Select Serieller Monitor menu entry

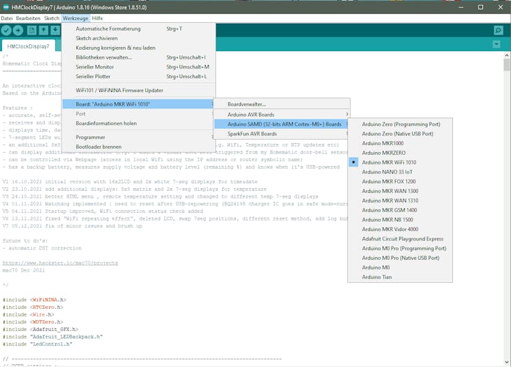pyautogui.click(x=95, y=67)
